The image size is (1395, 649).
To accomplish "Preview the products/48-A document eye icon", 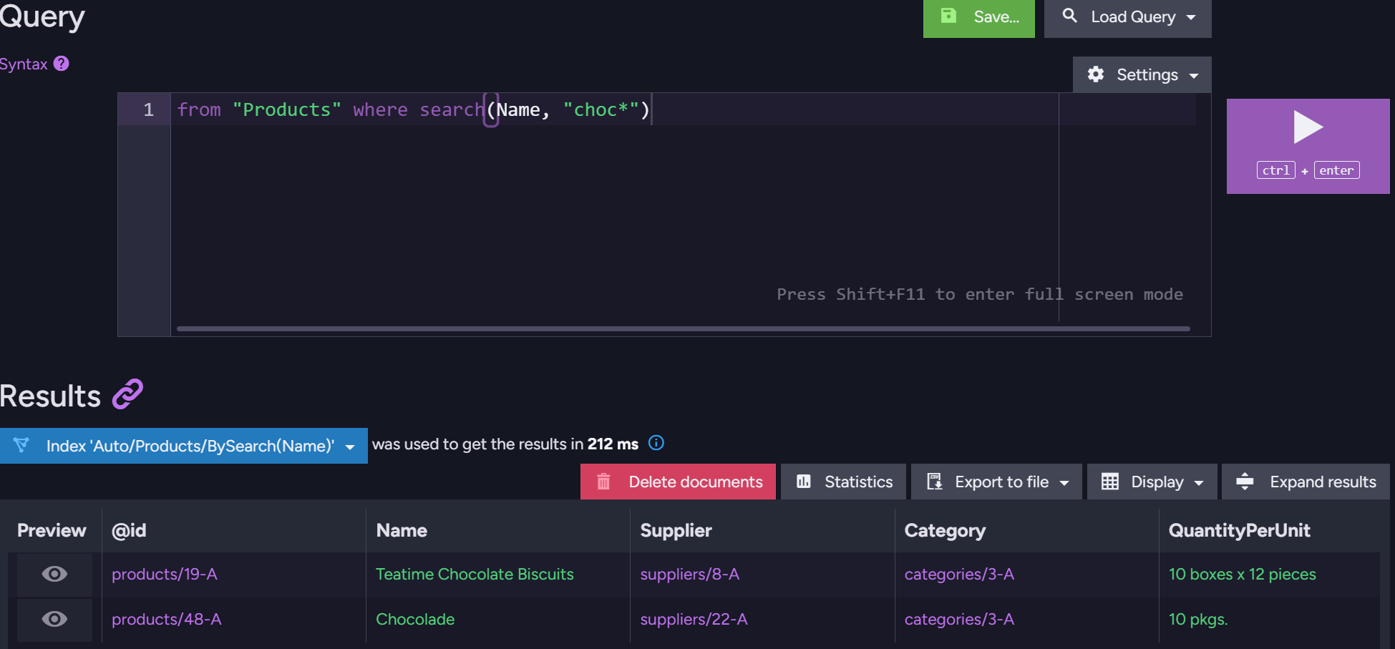I will (x=54, y=619).
